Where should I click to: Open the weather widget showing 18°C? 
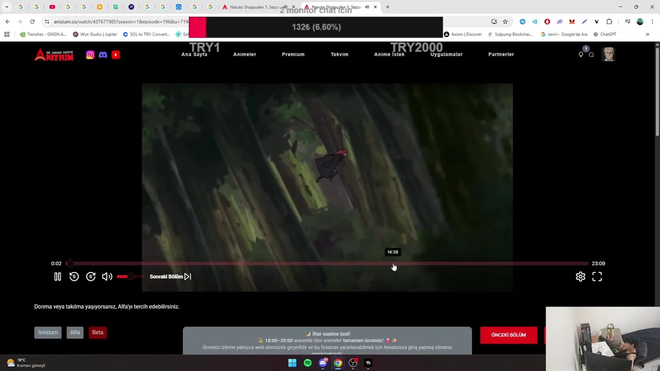pyautogui.click(x=26, y=363)
